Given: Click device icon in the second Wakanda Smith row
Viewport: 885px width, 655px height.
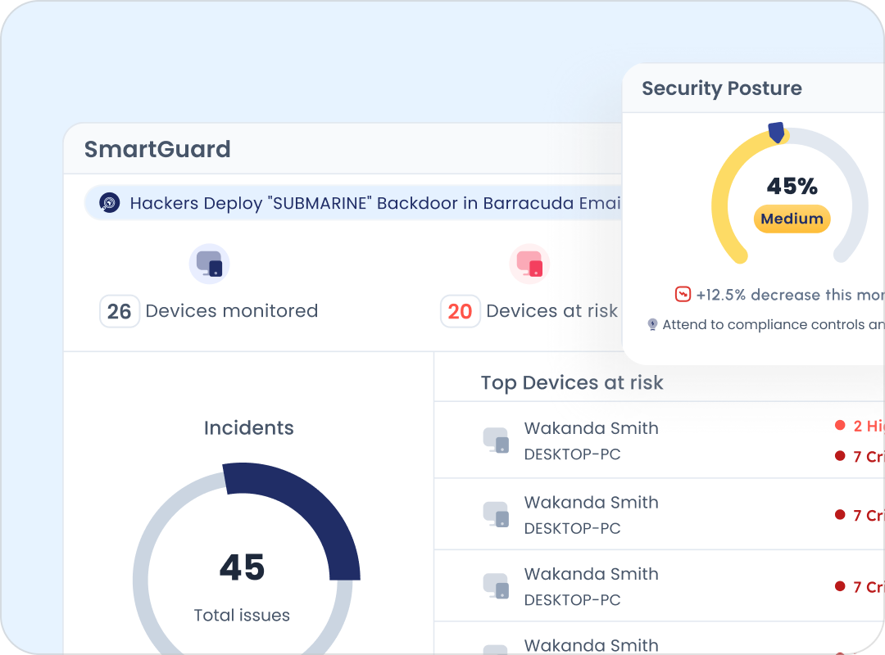Looking at the screenshot, I should point(496,514).
